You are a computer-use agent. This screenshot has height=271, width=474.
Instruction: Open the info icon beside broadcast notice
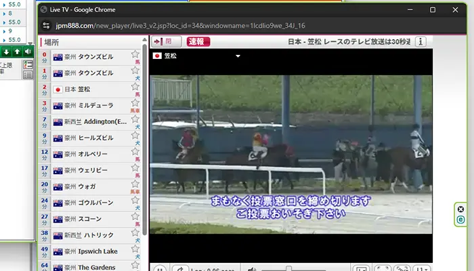(x=421, y=41)
